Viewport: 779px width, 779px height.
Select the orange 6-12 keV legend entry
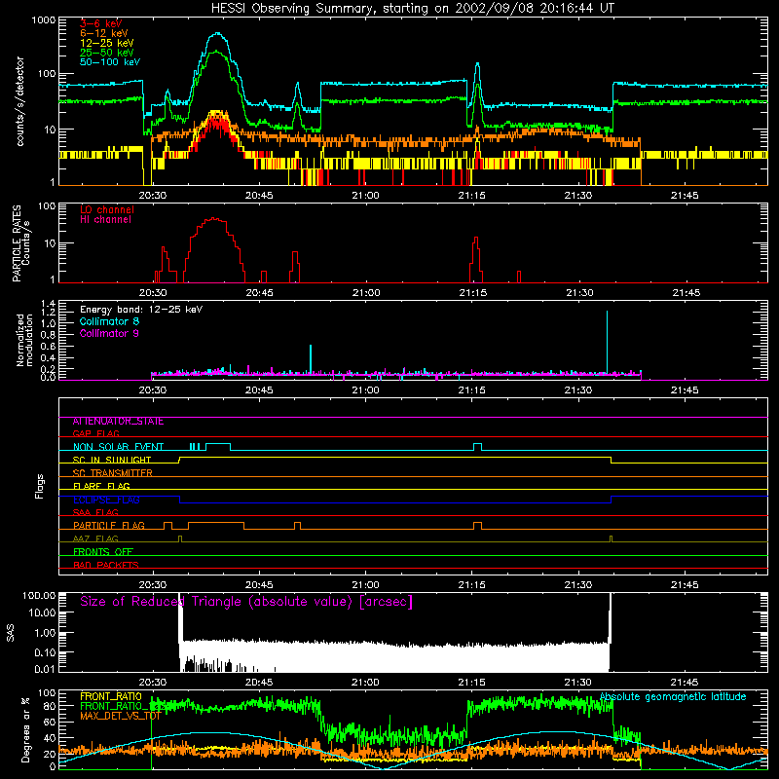[104, 33]
